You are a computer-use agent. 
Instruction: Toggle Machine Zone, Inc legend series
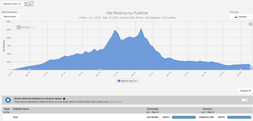[127, 81]
